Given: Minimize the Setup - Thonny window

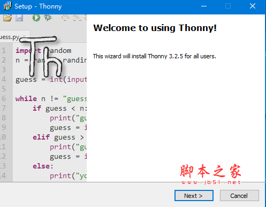Looking at the screenshot, I should point(204,6).
